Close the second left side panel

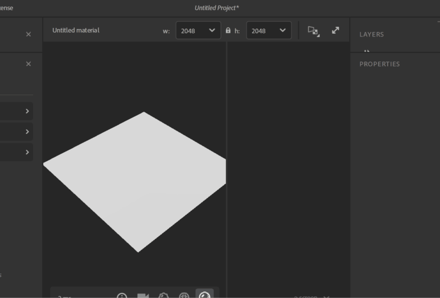[28, 64]
